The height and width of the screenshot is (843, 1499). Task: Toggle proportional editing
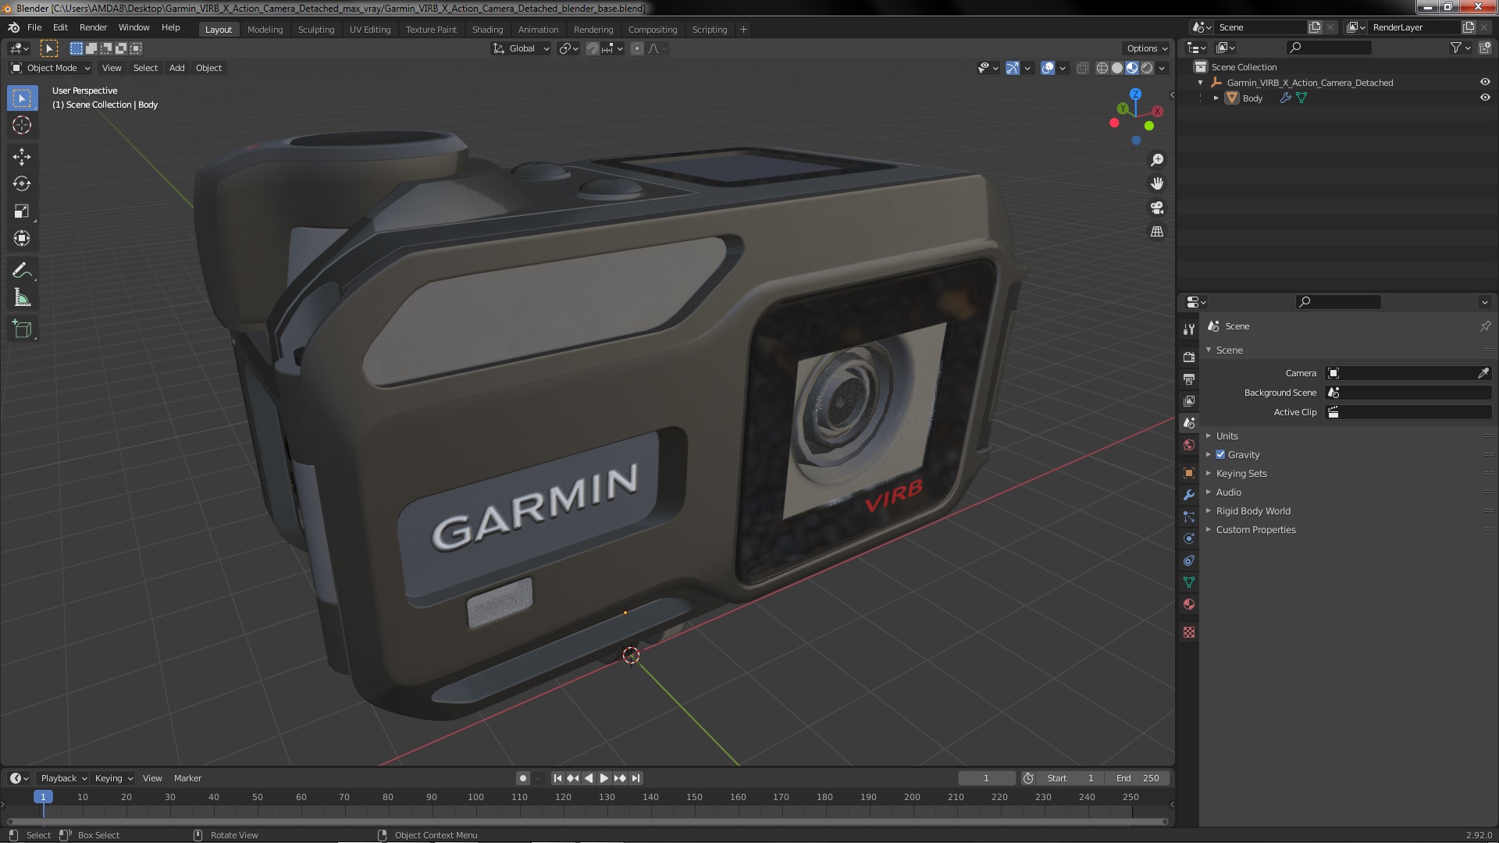(x=637, y=48)
